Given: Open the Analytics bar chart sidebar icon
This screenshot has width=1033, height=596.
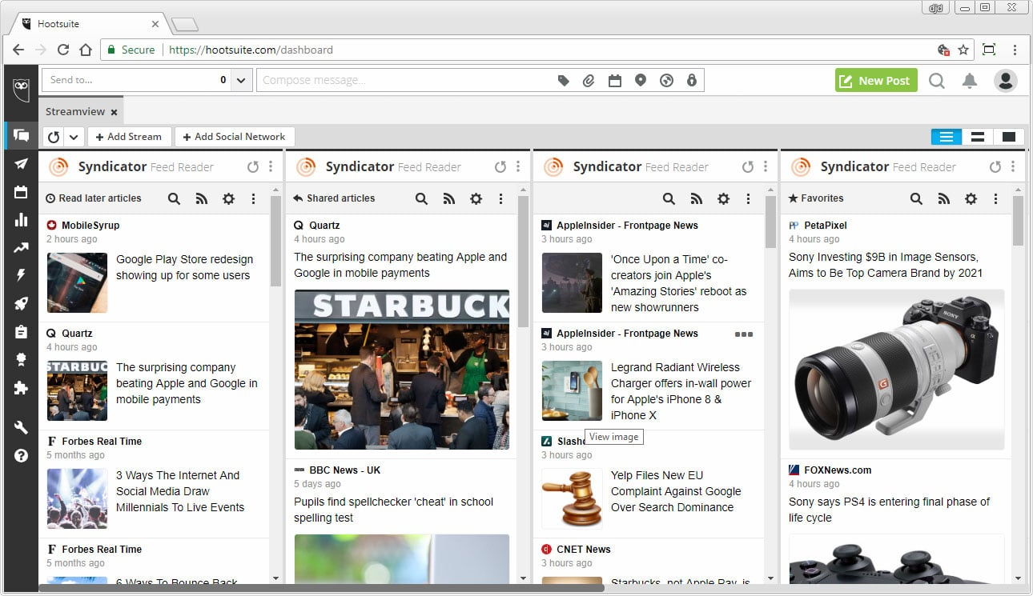Looking at the screenshot, I should tap(21, 220).
